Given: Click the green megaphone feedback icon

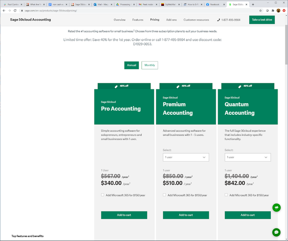Looking at the screenshot, I should 276,208.
